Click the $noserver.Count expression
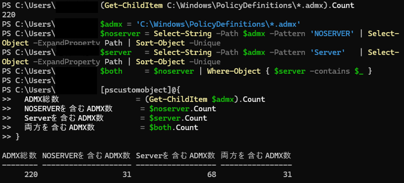The width and height of the screenshot is (404, 183). 183,109
